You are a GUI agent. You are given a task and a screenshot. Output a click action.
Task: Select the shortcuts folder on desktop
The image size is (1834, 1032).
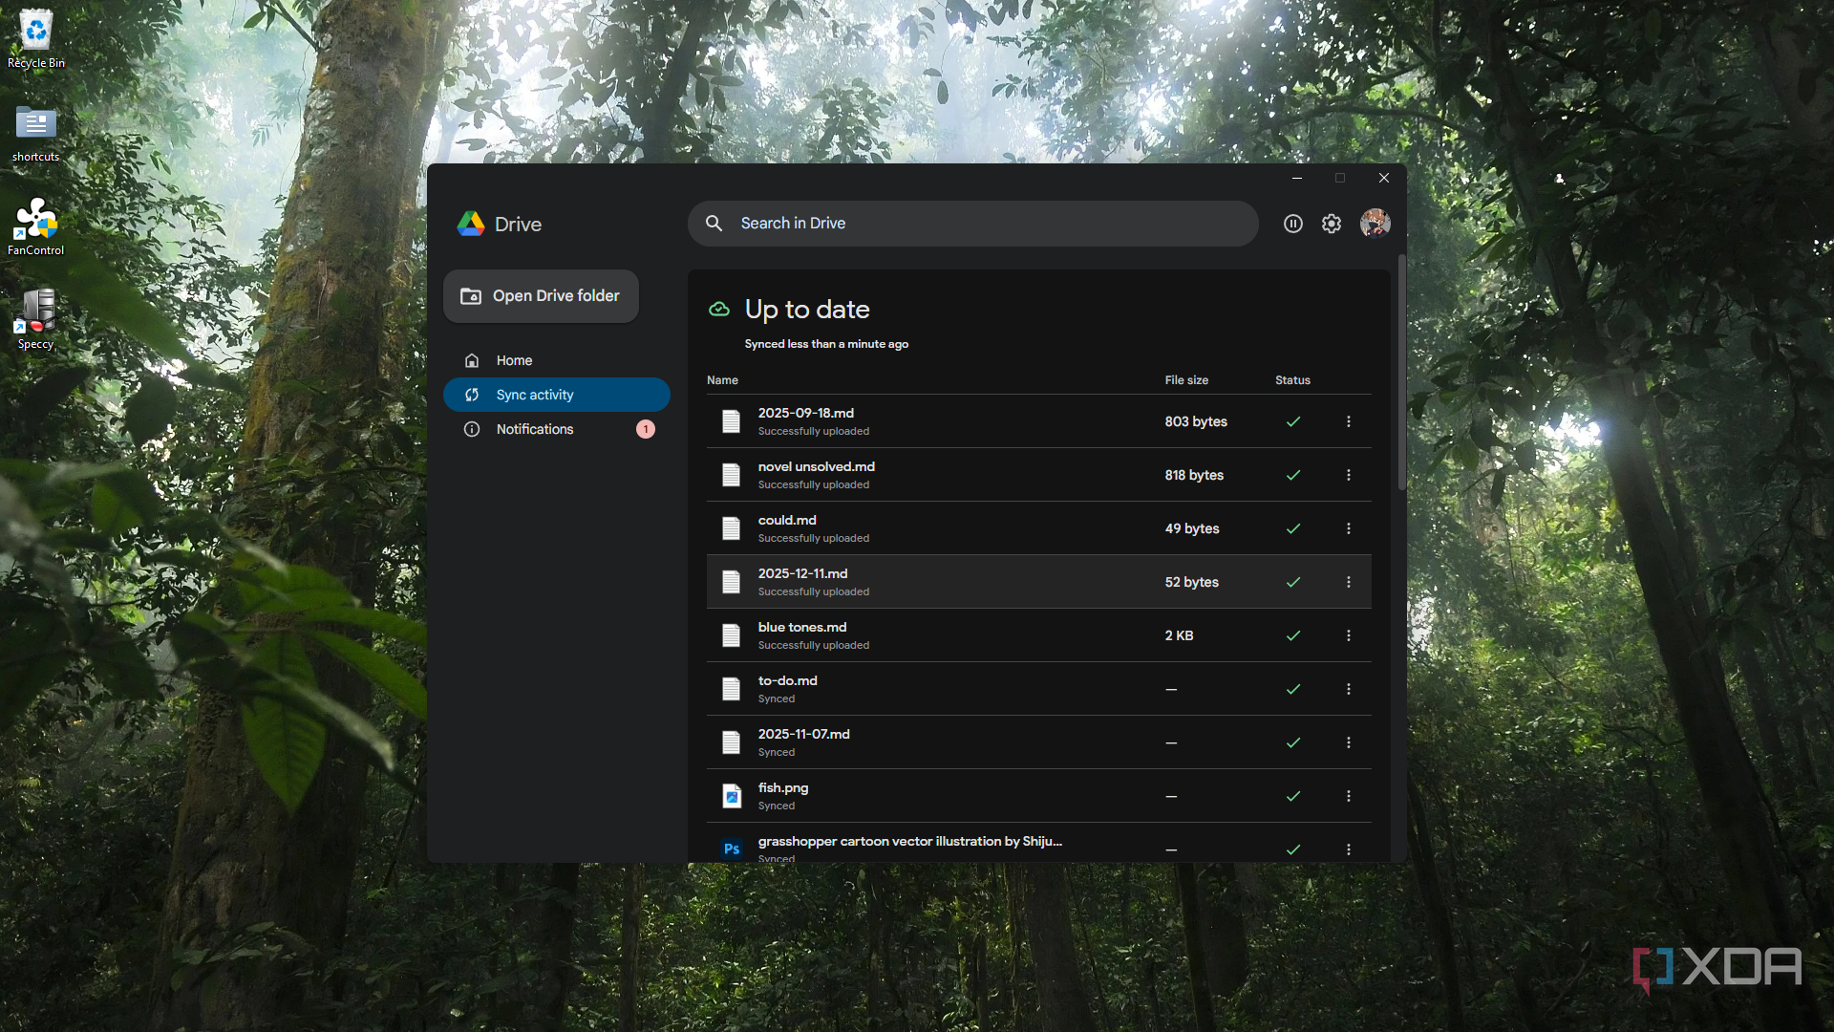pyautogui.click(x=36, y=133)
